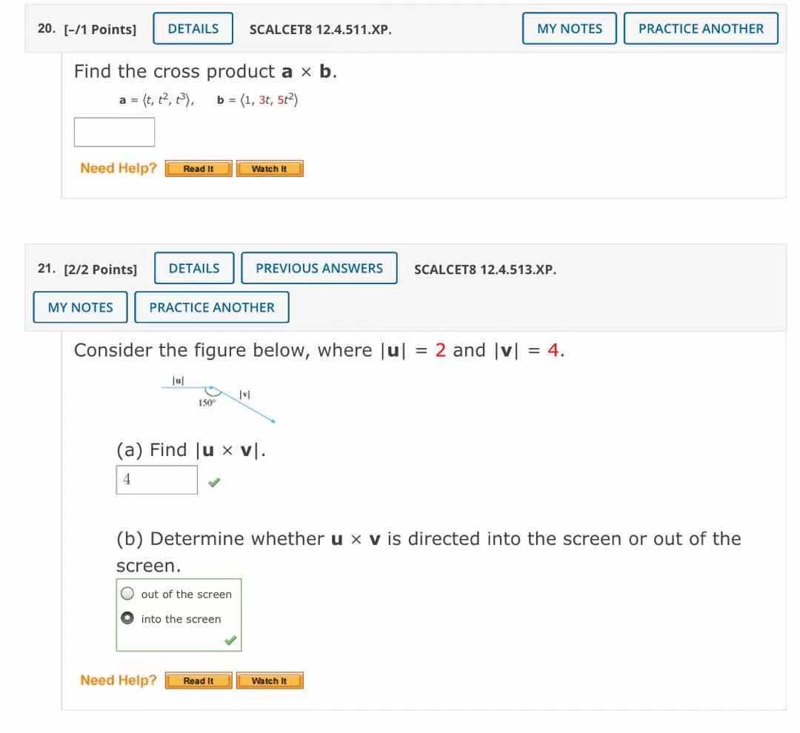The image size is (800, 733).
Task: Open the Read It help for problem 21
Action: coord(197,680)
